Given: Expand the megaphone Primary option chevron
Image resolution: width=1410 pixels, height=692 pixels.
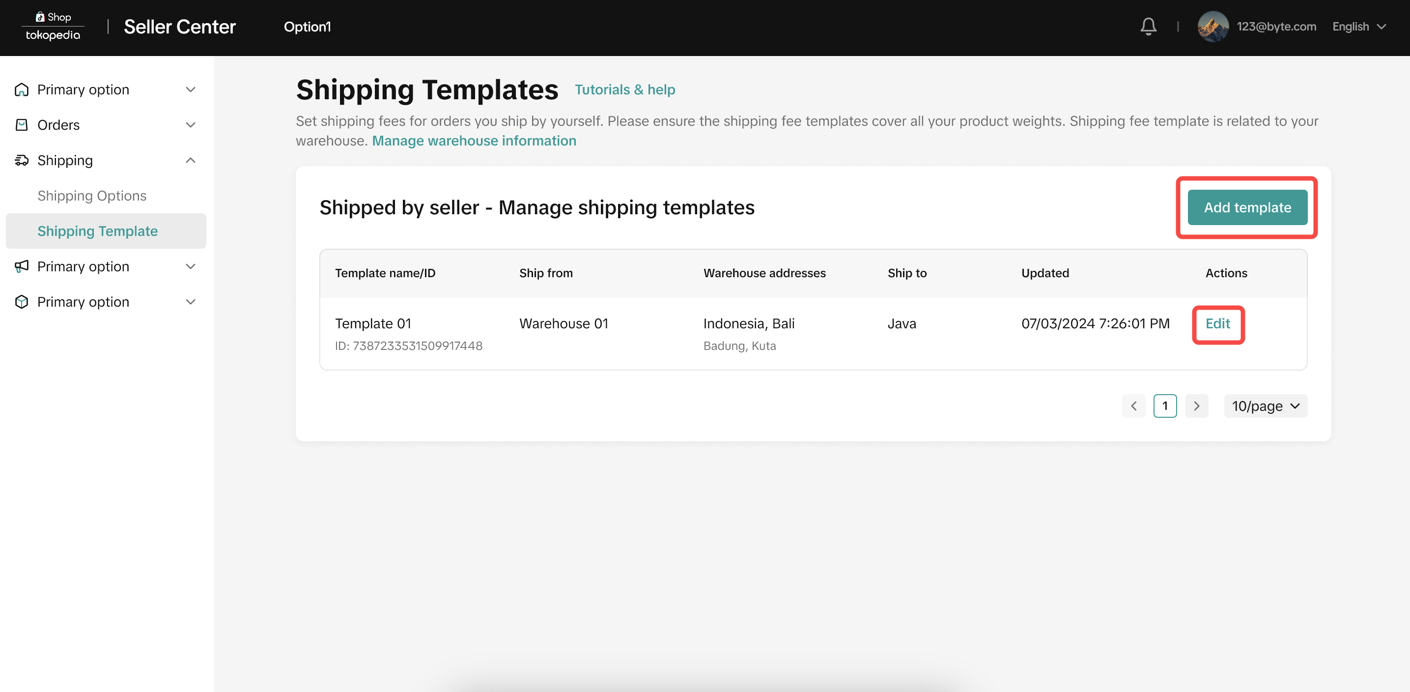Looking at the screenshot, I should (x=191, y=266).
